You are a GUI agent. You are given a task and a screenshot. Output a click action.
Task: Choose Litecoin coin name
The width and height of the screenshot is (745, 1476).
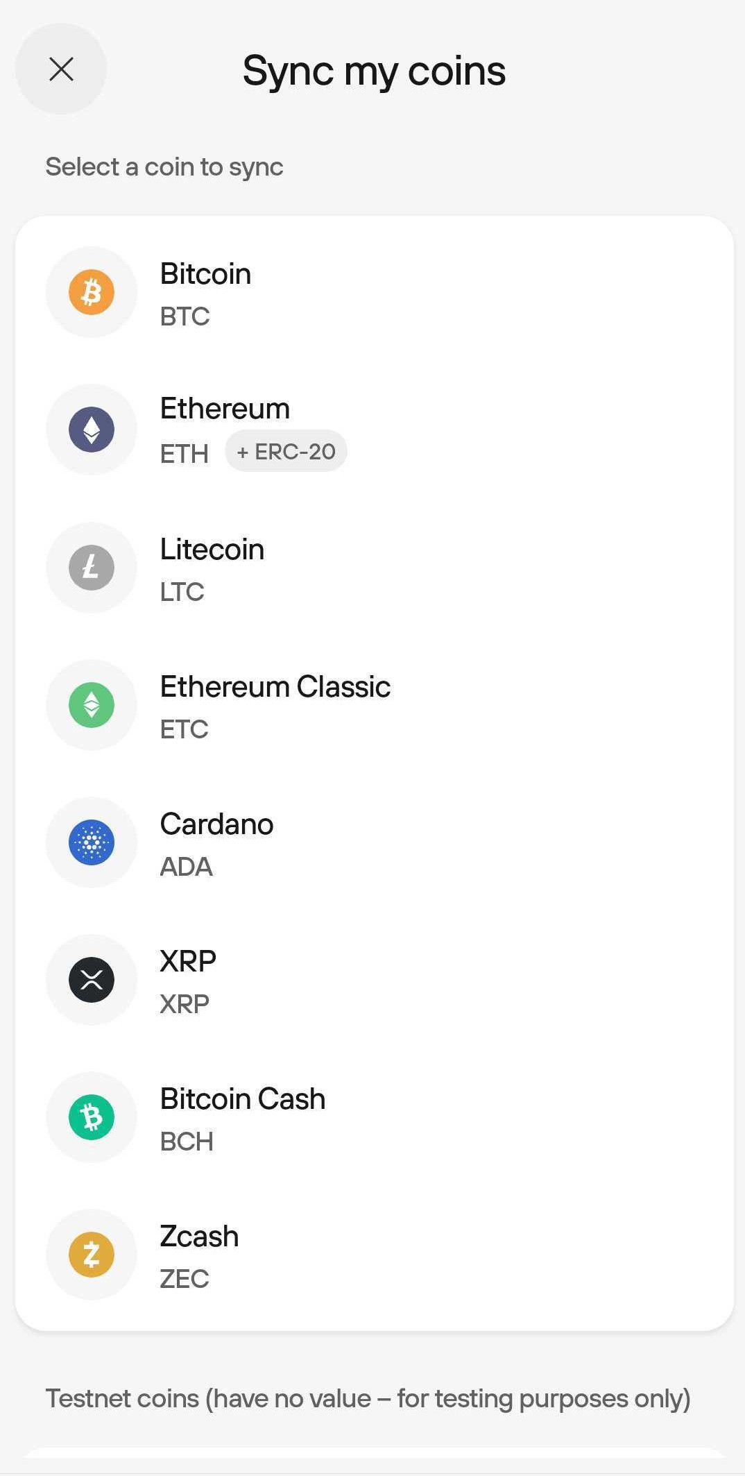(x=212, y=549)
